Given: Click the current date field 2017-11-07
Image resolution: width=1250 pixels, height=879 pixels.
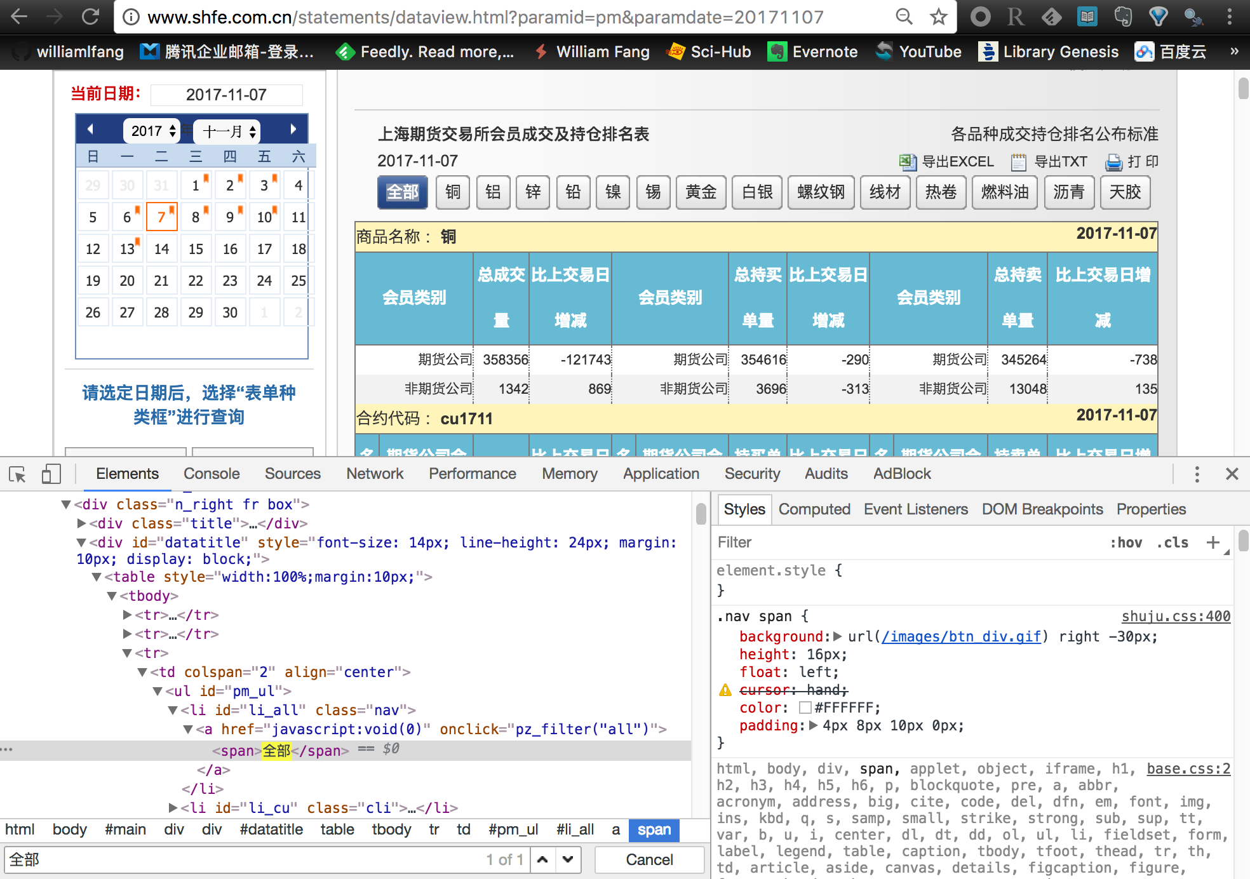Looking at the screenshot, I should (x=226, y=95).
